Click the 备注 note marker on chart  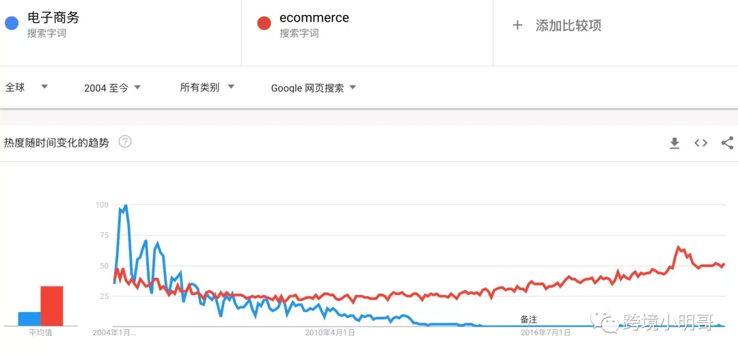pyautogui.click(x=528, y=319)
